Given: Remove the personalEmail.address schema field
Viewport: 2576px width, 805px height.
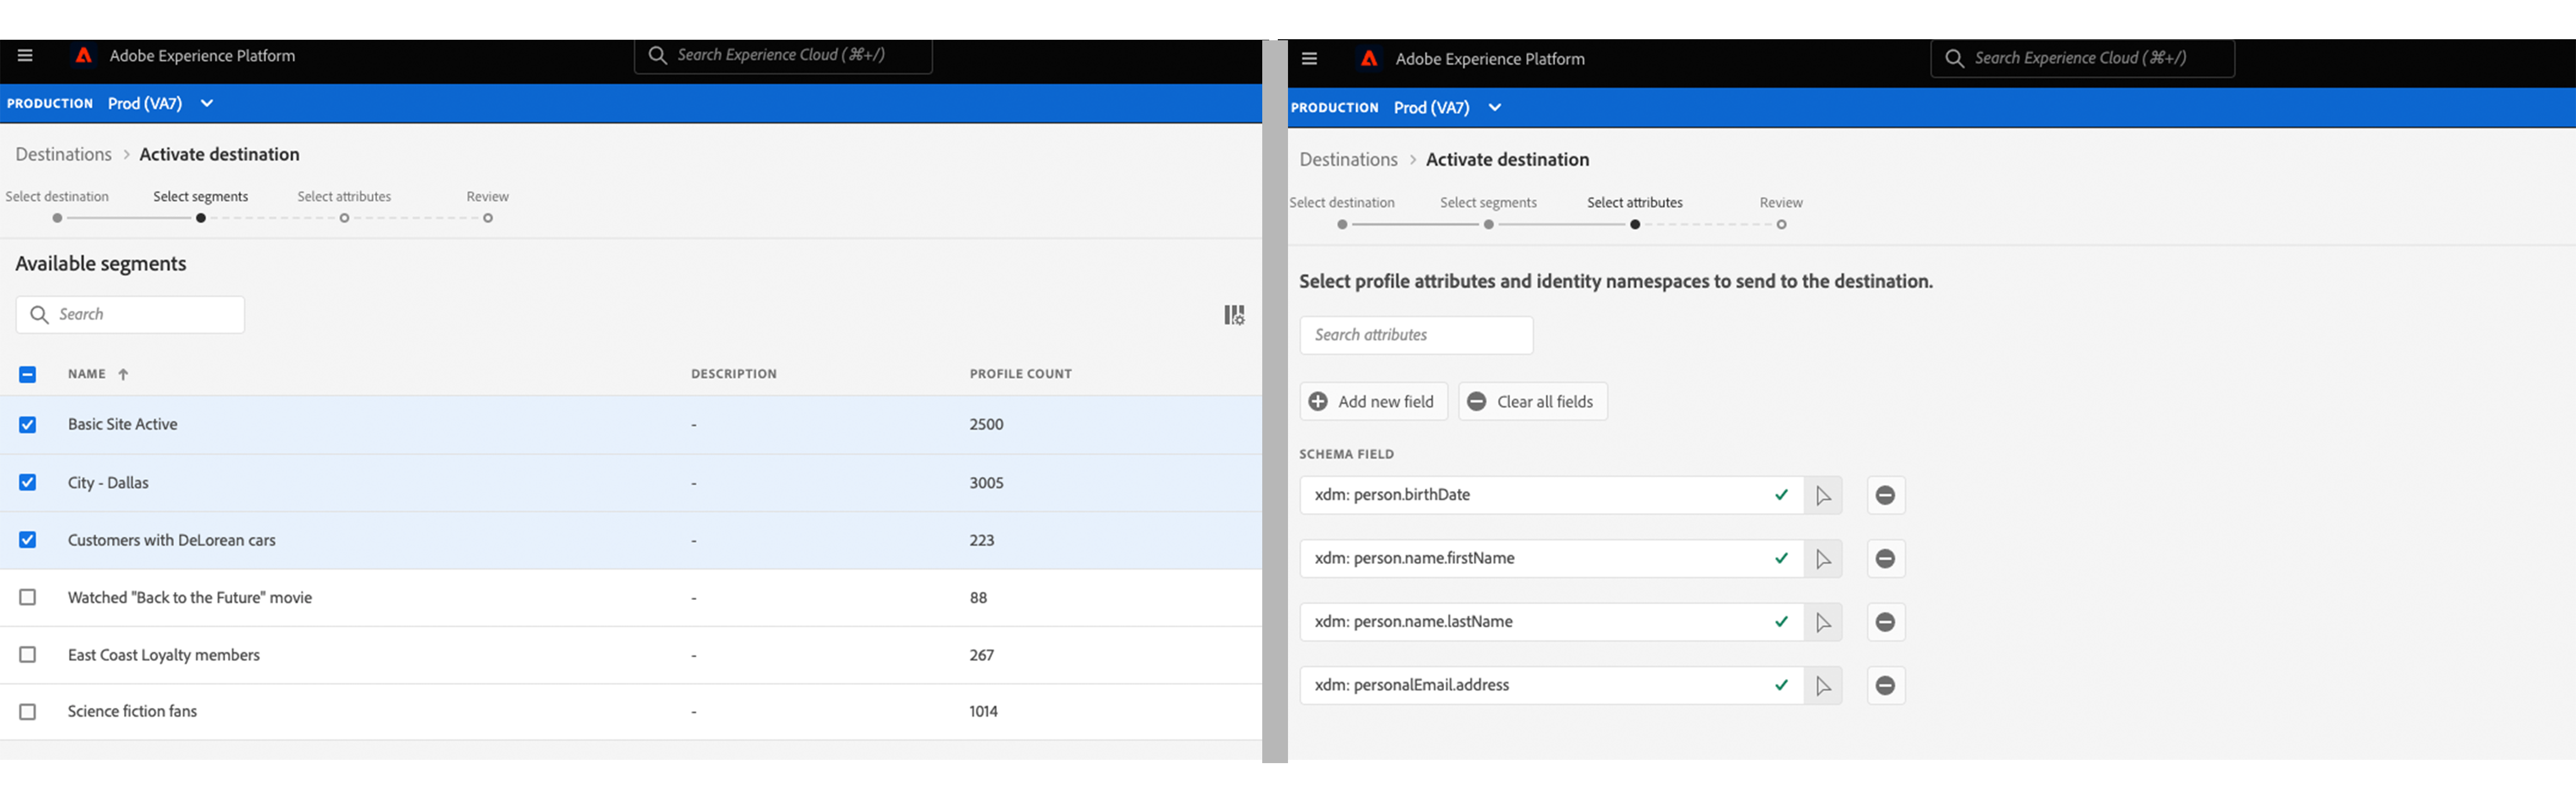Looking at the screenshot, I should tap(1885, 686).
